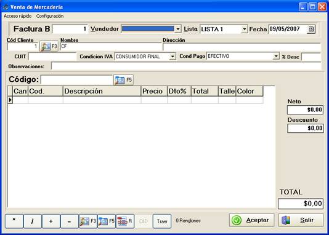Click the asterisk (*) button
The height and width of the screenshot is (235, 329).
point(14,221)
